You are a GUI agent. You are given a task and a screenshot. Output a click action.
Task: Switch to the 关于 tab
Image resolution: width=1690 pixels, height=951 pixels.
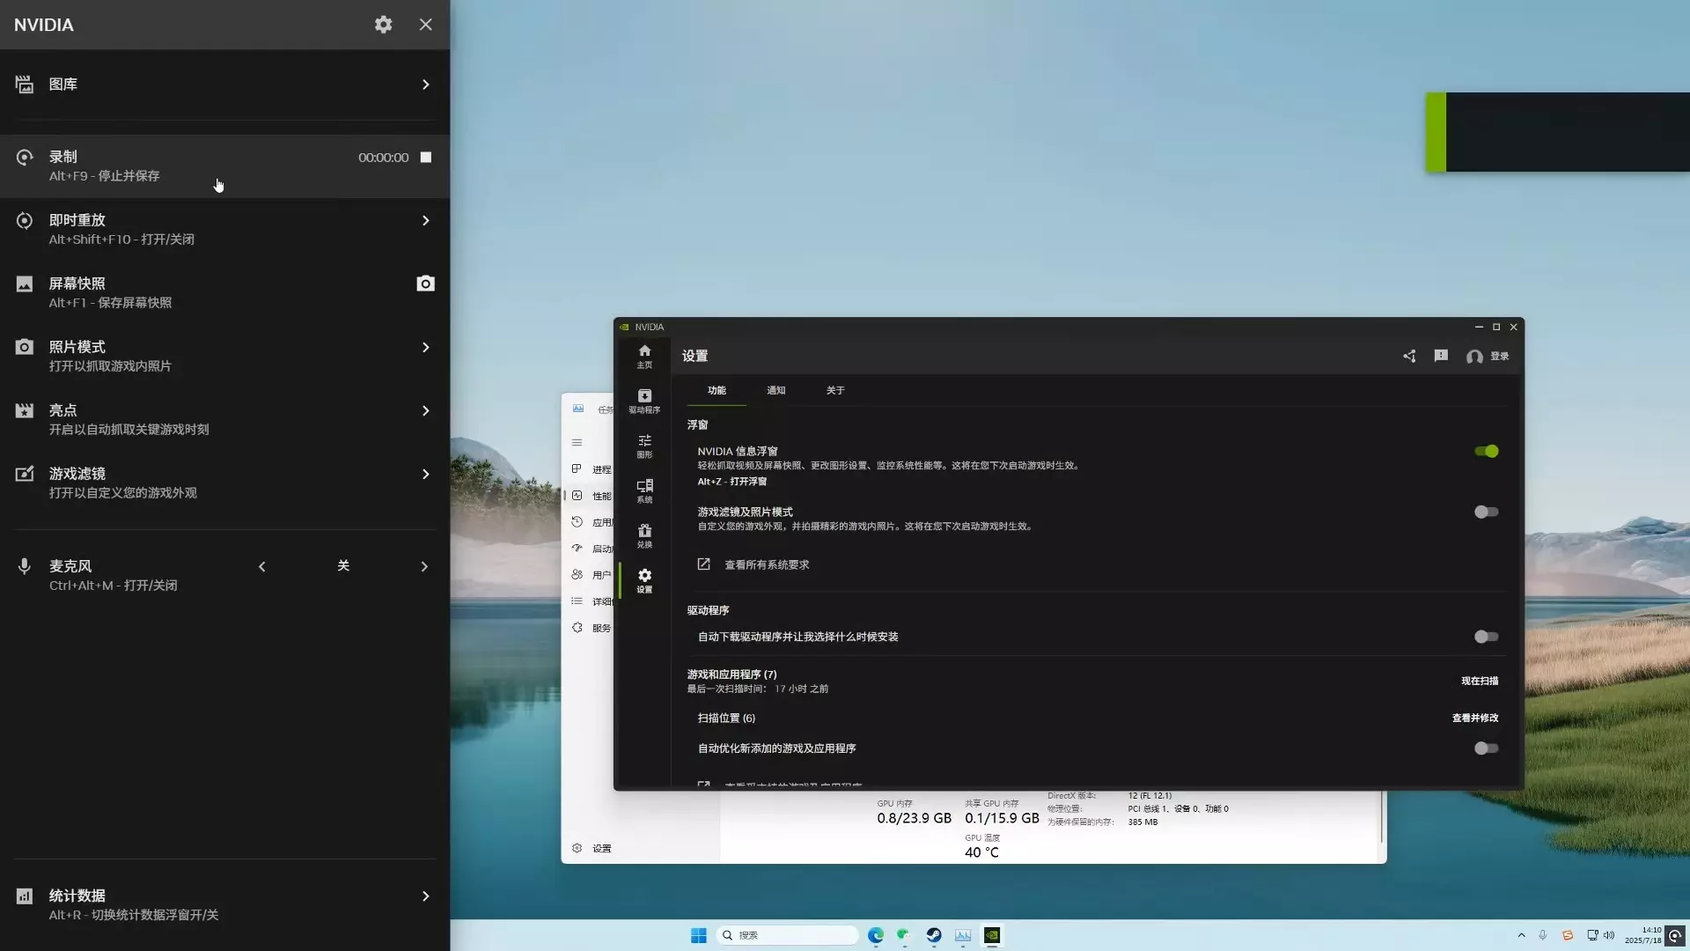click(x=834, y=390)
